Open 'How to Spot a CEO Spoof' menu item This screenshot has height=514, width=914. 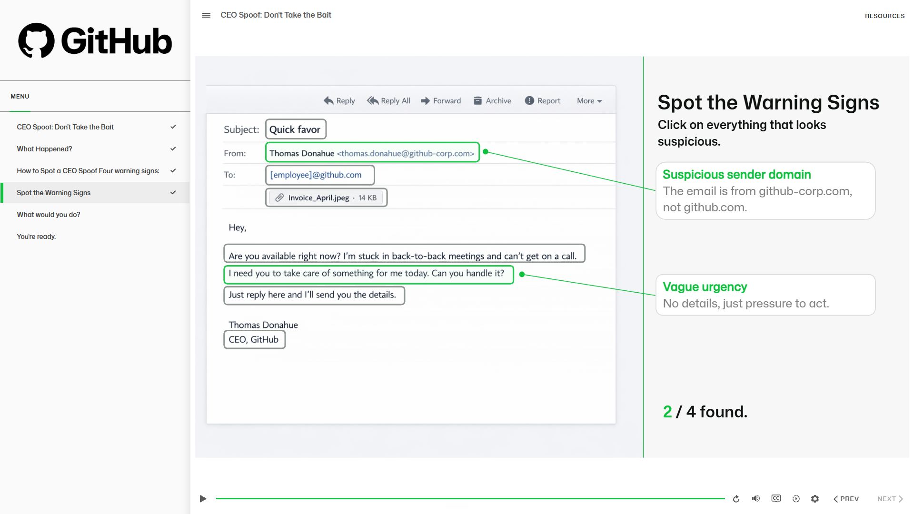(x=95, y=171)
